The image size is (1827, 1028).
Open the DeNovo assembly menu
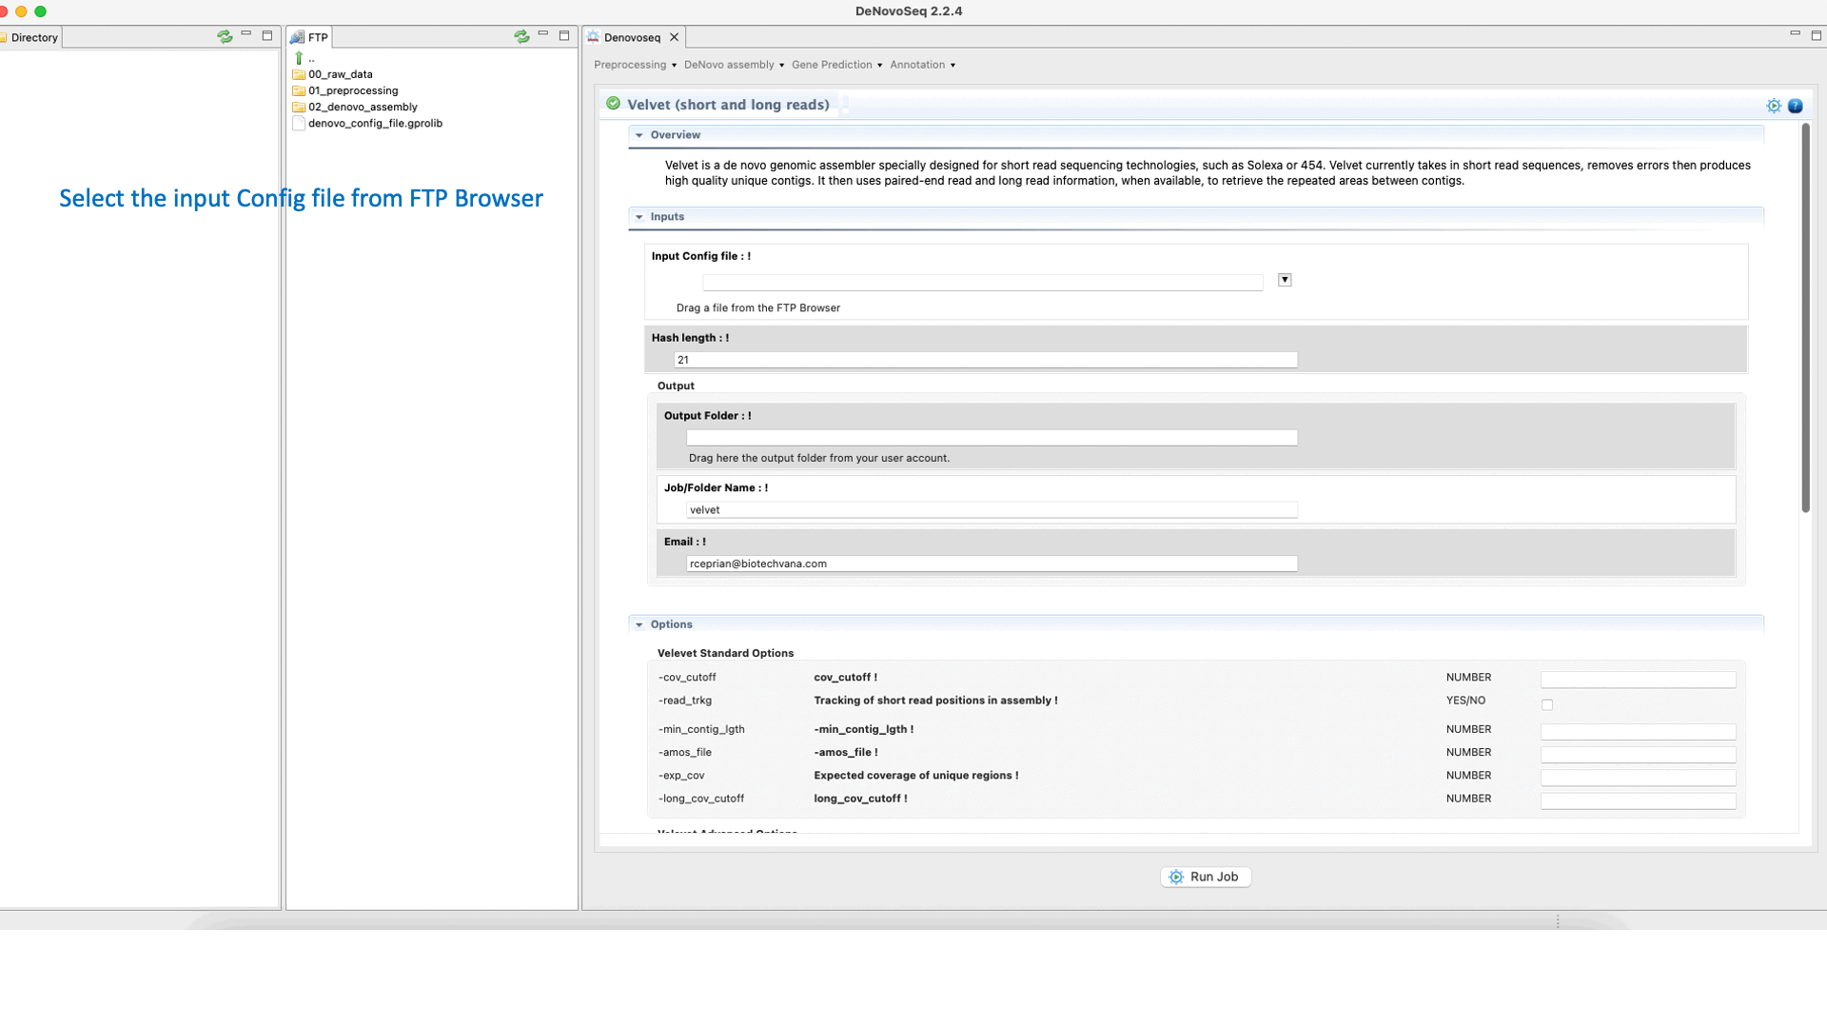pos(734,65)
